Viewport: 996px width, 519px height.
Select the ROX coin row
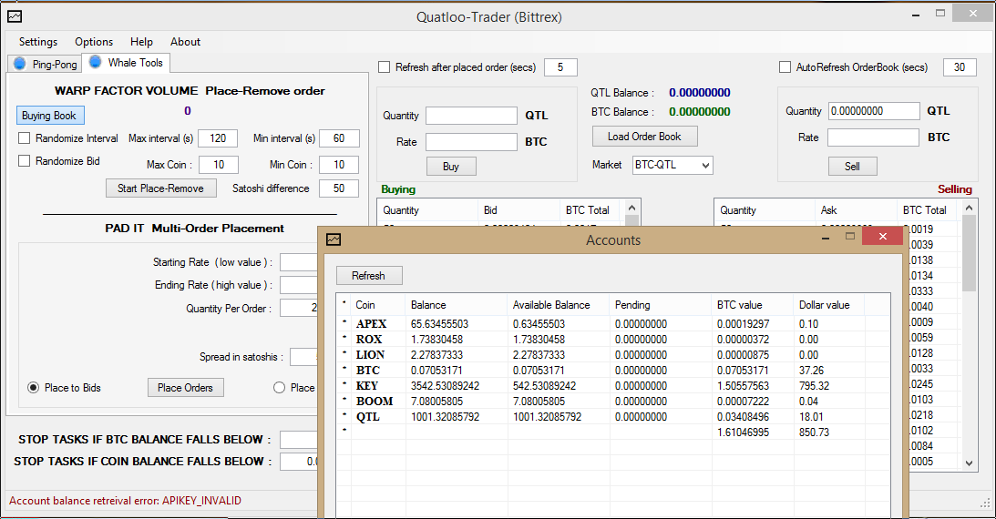(x=613, y=340)
